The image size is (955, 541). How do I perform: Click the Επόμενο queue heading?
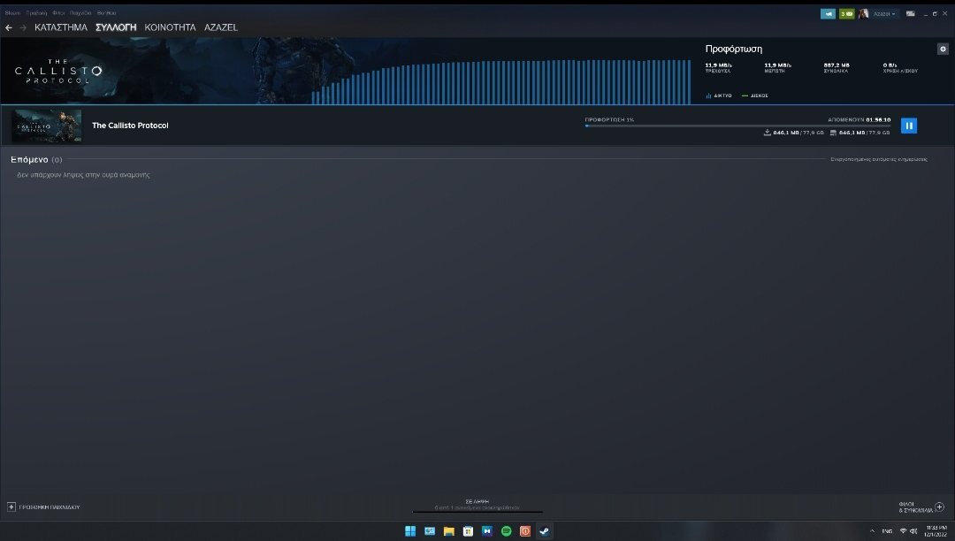tap(29, 159)
